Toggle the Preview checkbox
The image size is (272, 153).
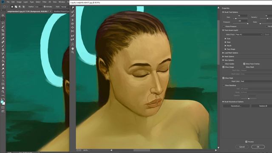tap(246, 142)
